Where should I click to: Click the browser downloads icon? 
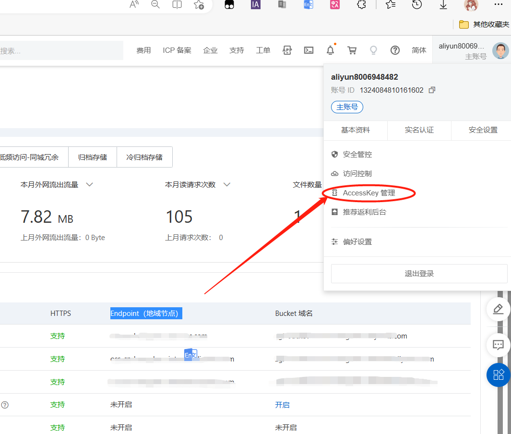[443, 5]
